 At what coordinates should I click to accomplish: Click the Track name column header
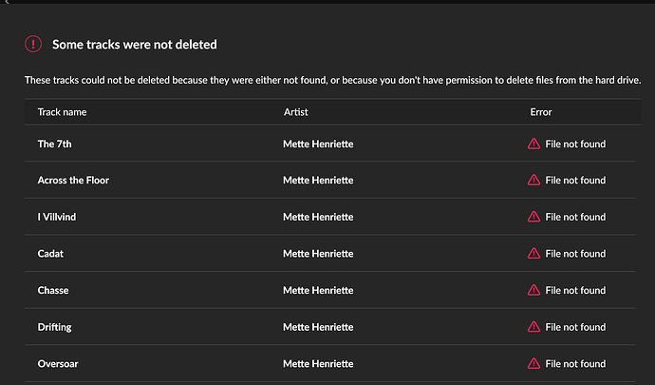coord(63,112)
